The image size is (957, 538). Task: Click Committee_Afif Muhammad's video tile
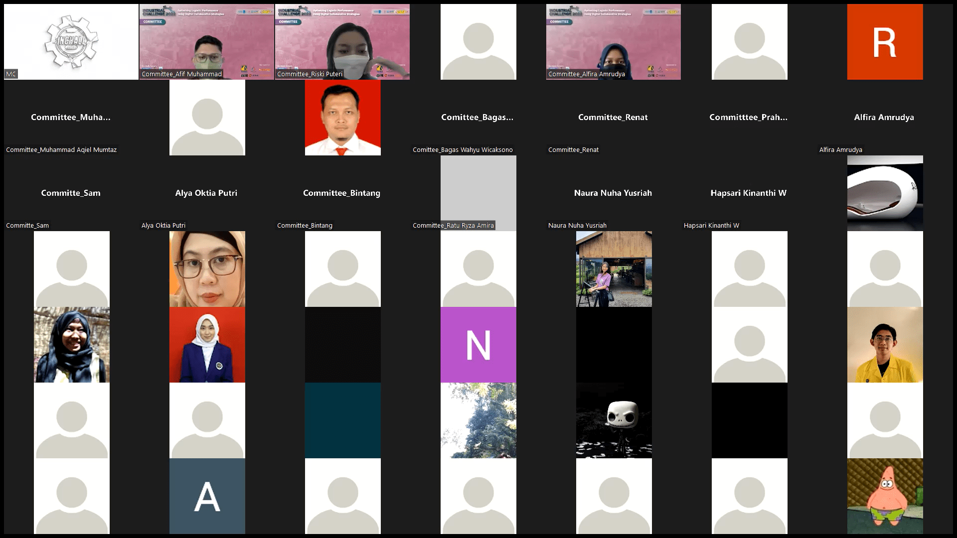pyautogui.click(x=207, y=42)
